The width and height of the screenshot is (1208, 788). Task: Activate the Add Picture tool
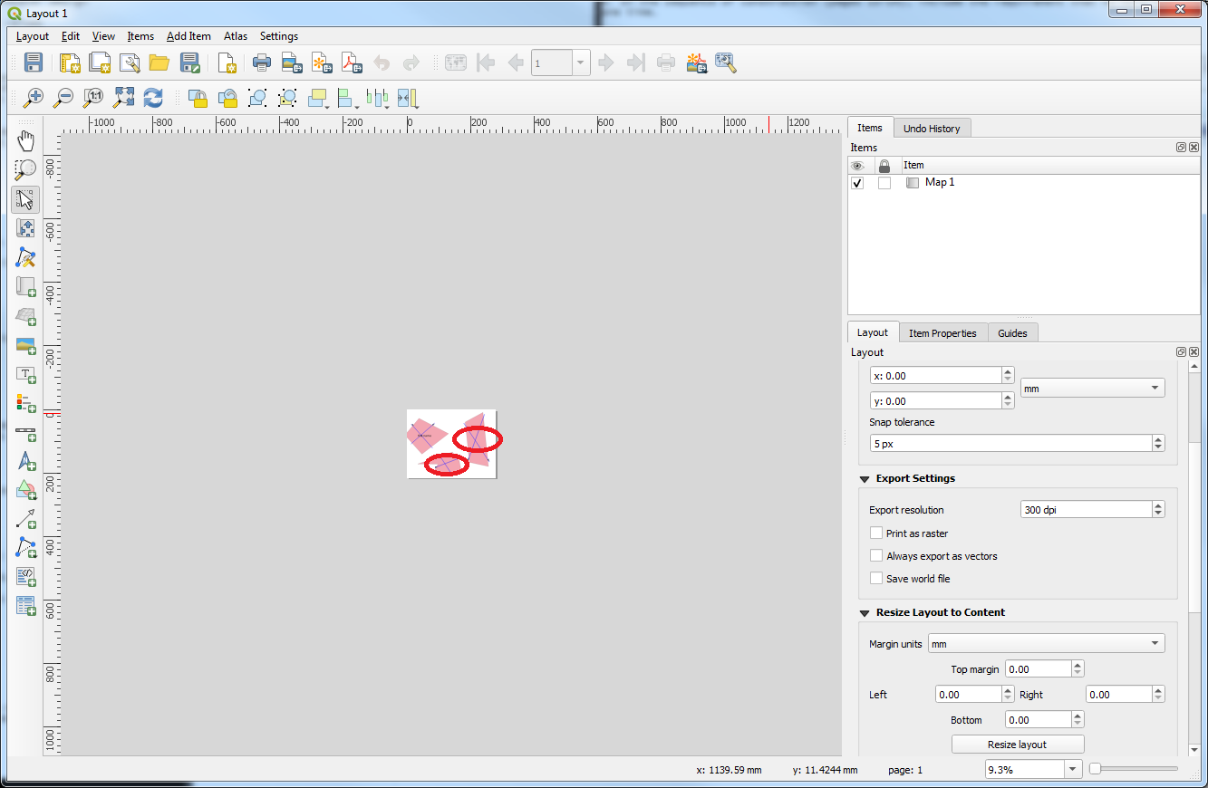pyautogui.click(x=25, y=344)
